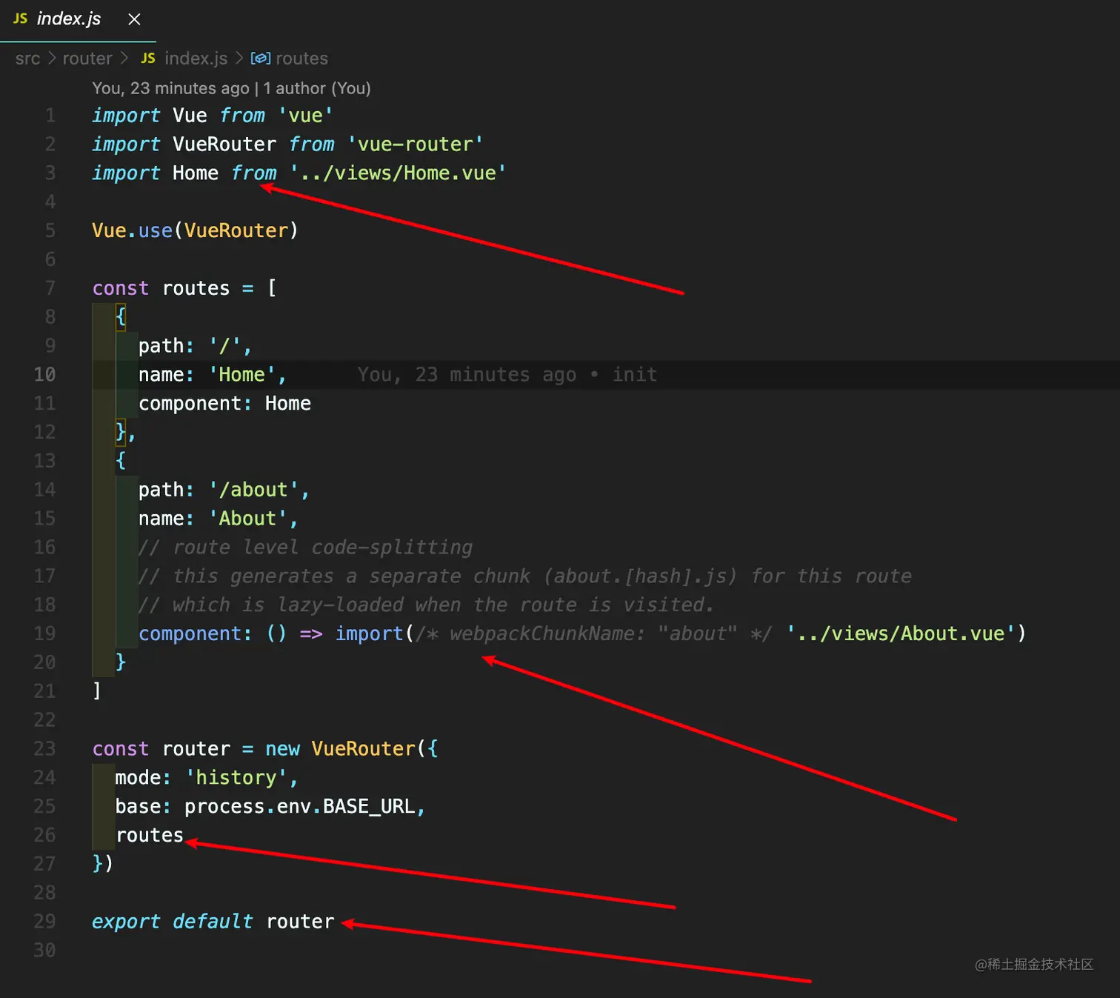Close the index.js tab
The image size is (1120, 998).
pos(134,19)
